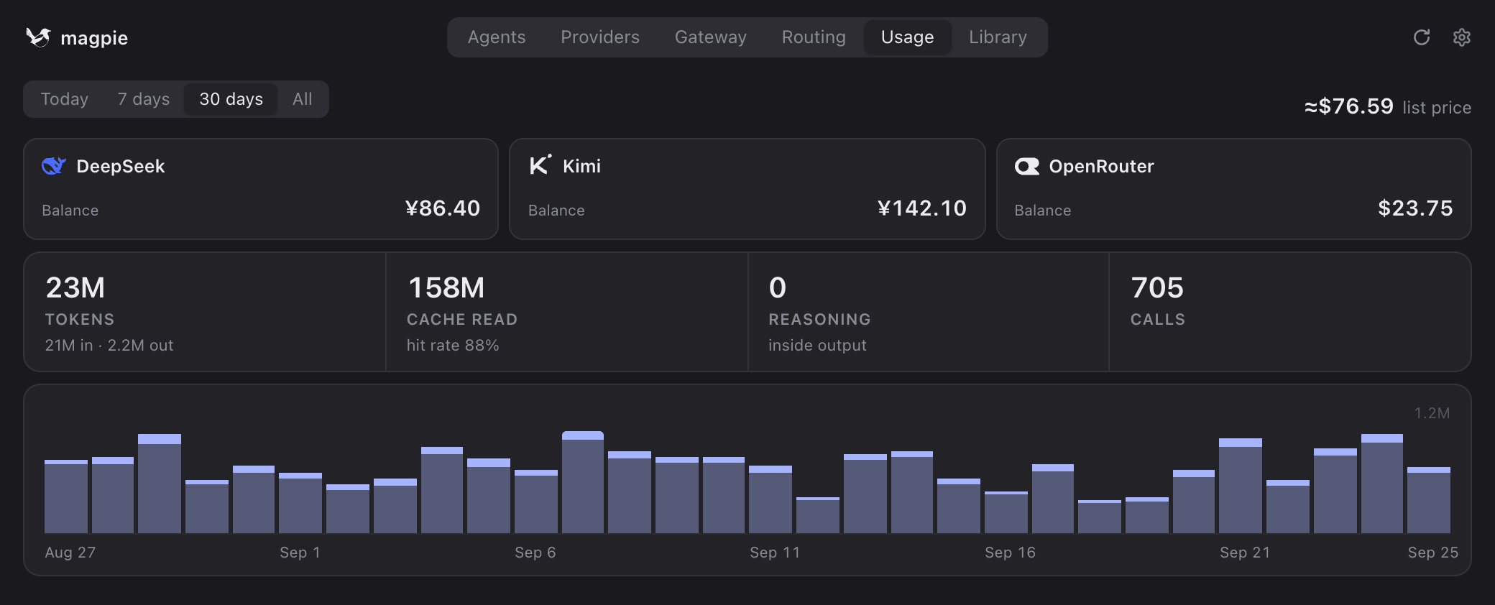The height and width of the screenshot is (605, 1495).
Task: Click the Aug 27 bar in chart
Action: 66,497
